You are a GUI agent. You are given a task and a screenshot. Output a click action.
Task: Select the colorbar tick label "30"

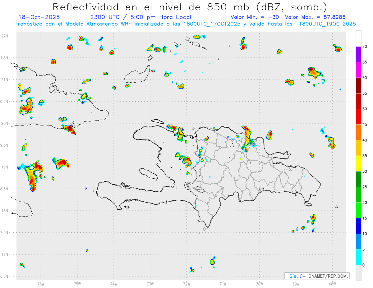click(365, 171)
